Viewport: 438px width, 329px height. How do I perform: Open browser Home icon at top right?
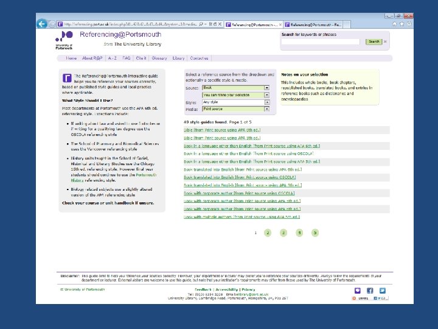(x=394, y=24)
